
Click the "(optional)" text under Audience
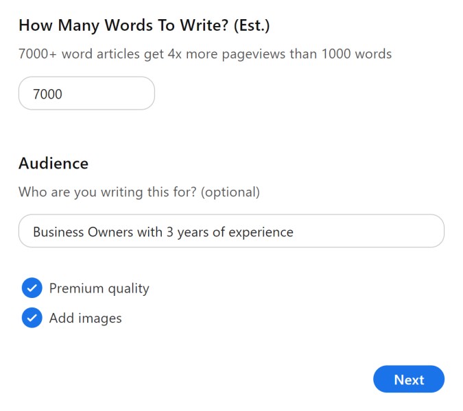coord(230,192)
